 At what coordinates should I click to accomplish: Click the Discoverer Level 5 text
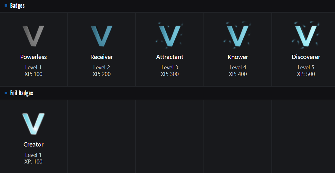306,68
